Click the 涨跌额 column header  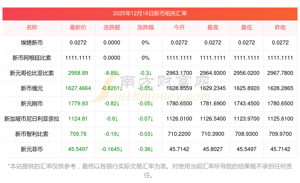[x=112, y=27]
